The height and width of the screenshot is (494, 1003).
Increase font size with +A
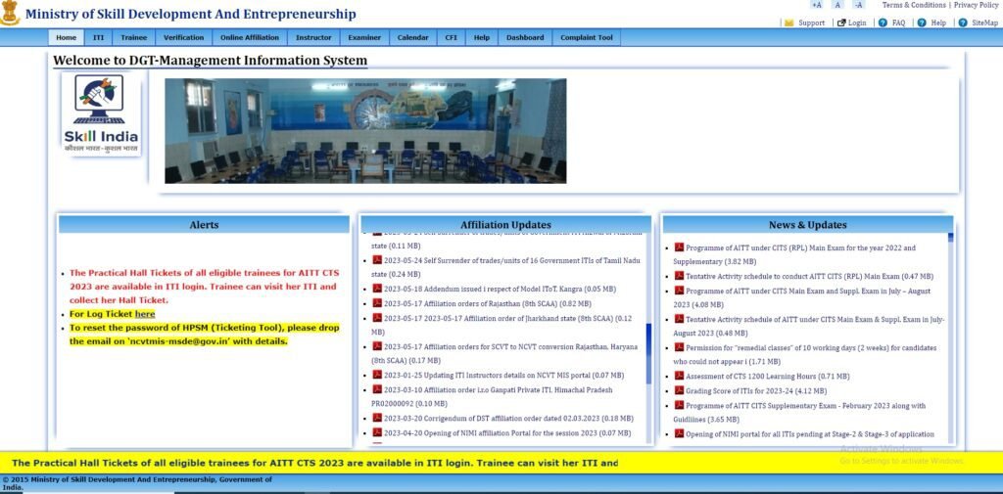point(816,5)
